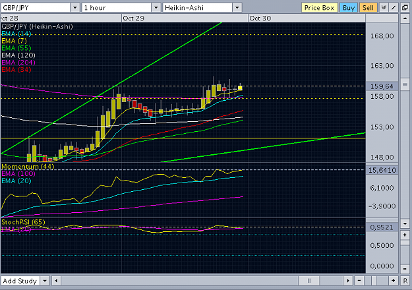Select the trend line drawing tool

coord(394,8)
